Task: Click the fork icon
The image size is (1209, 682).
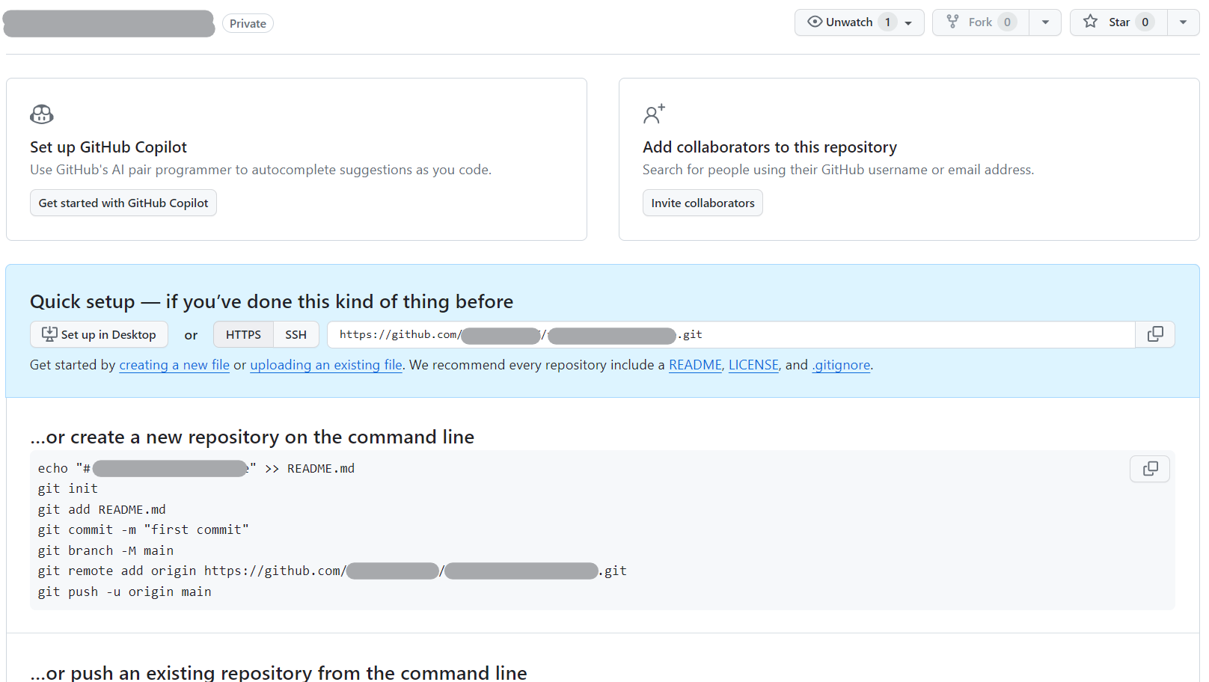Action: coord(952,22)
